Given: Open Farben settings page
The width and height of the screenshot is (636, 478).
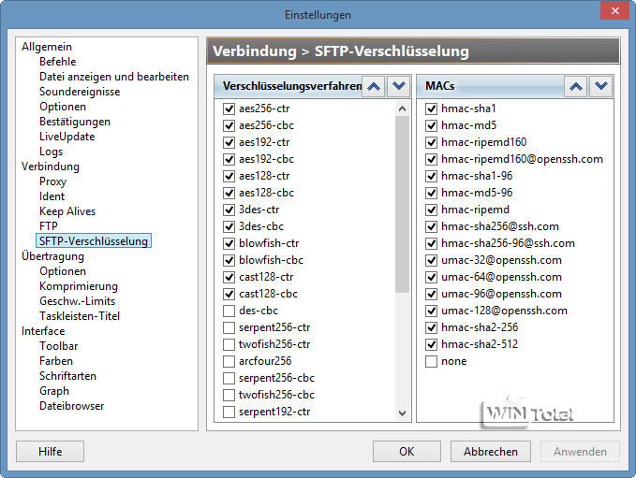Looking at the screenshot, I should (x=56, y=361).
